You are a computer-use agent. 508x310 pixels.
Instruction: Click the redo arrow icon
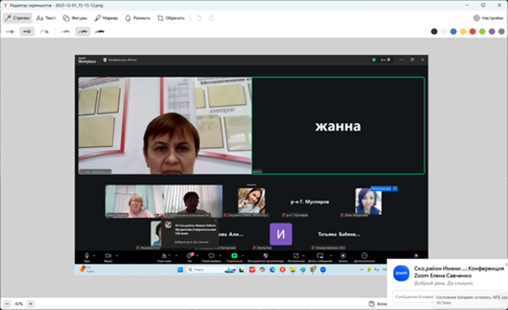click(x=211, y=18)
